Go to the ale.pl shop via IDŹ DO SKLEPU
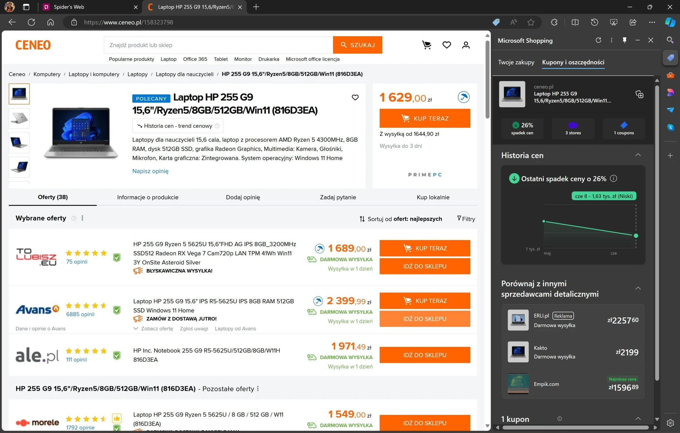The width and height of the screenshot is (680, 433). pos(425,355)
